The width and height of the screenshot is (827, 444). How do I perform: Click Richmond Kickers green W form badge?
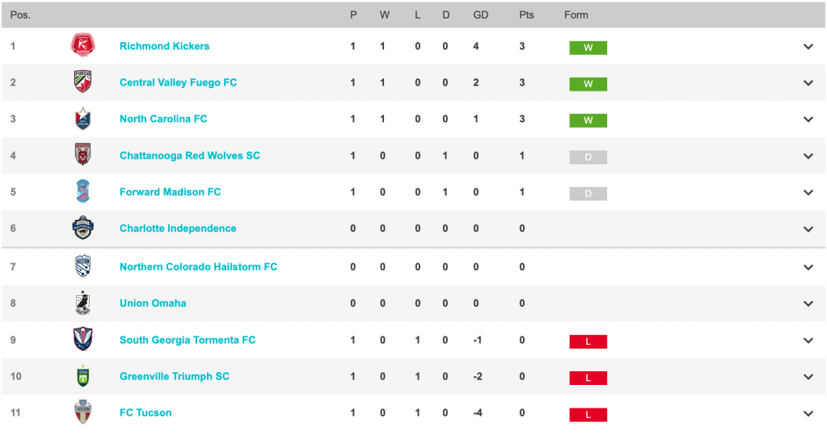pos(588,48)
